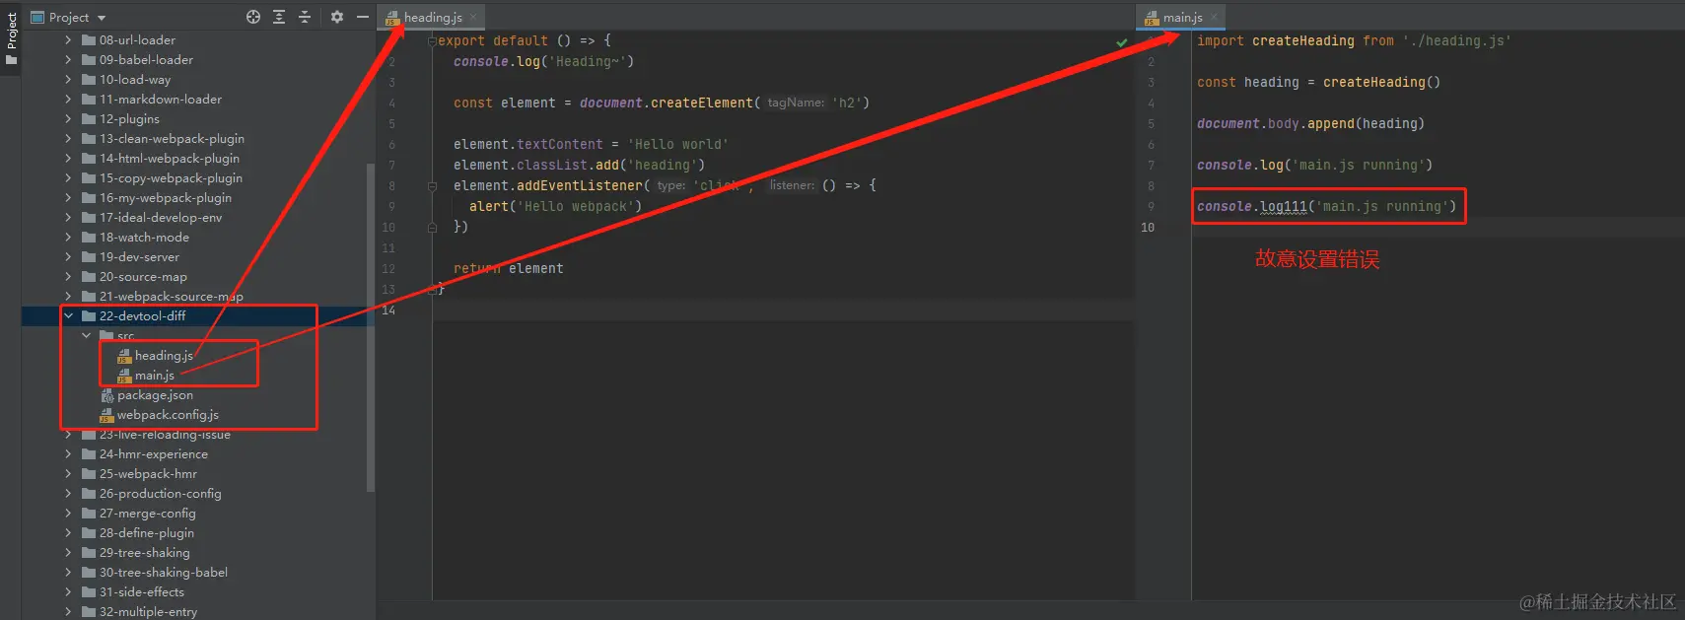1685x620 pixels.
Task: Open the Project panel settings gear
Action: (x=337, y=17)
